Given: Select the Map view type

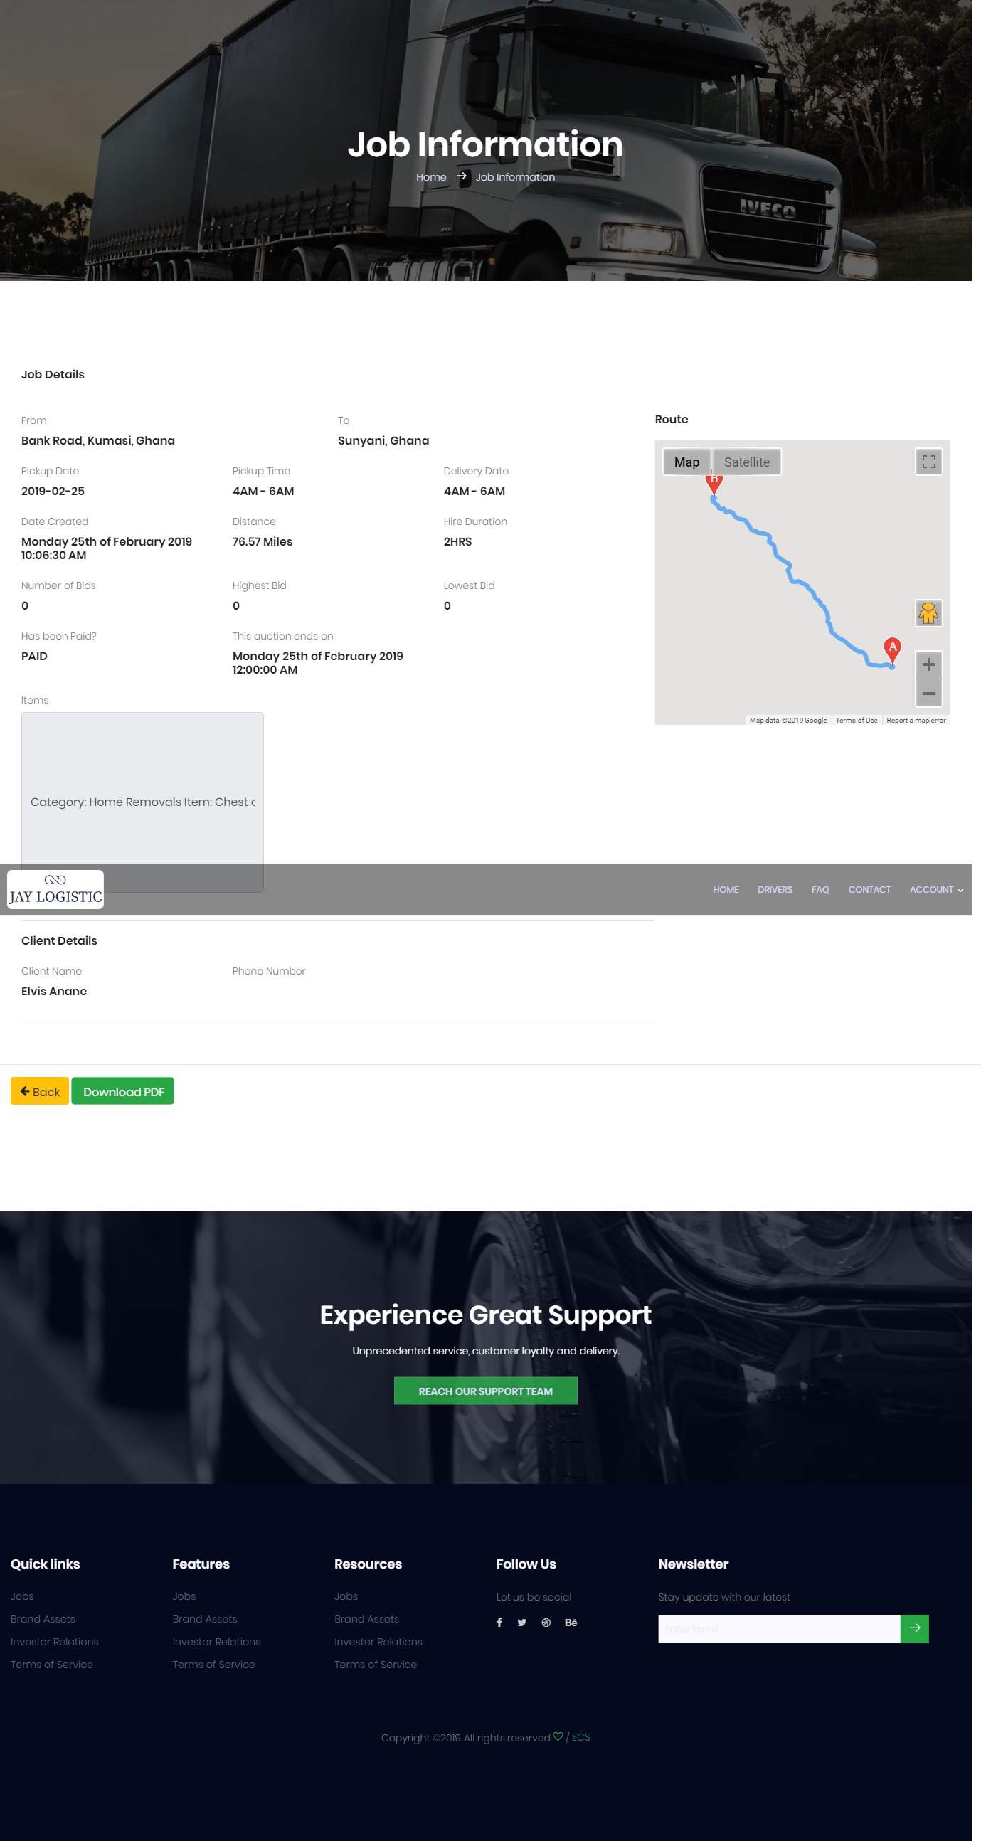Looking at the screenshot, I should pos(686,462).
